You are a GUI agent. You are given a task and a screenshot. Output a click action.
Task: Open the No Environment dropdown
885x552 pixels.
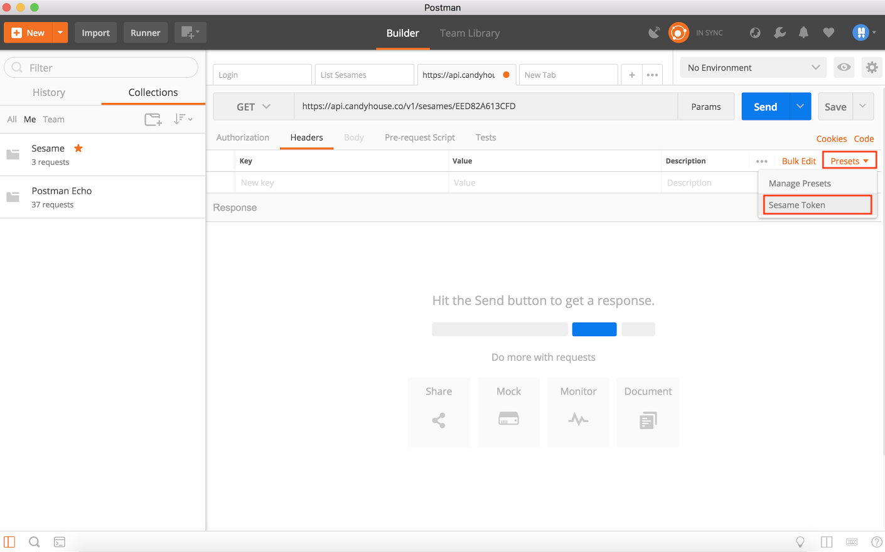pyautogui.click(x=753, y=68)
